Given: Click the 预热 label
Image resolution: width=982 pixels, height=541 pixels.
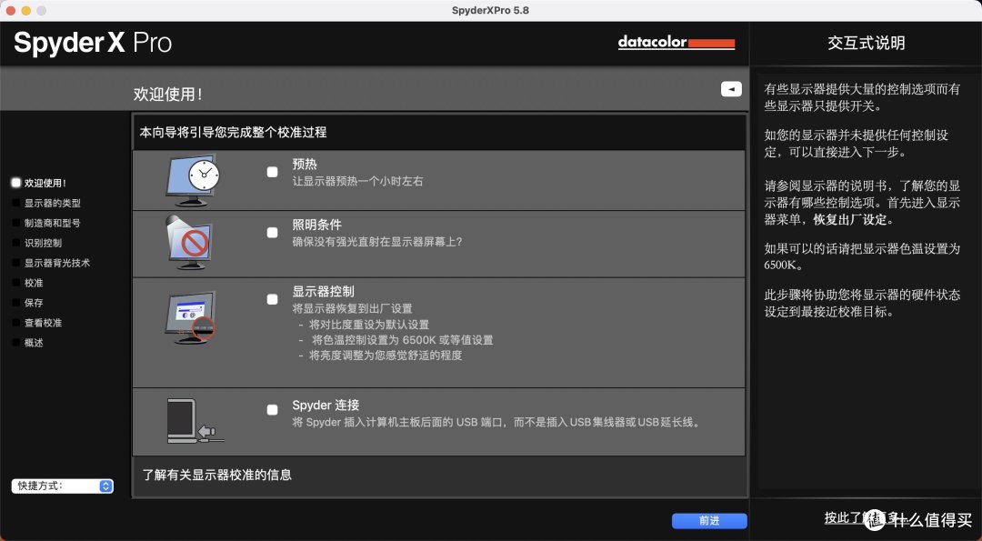Looking at the screenshot, I should pos(305,164).
